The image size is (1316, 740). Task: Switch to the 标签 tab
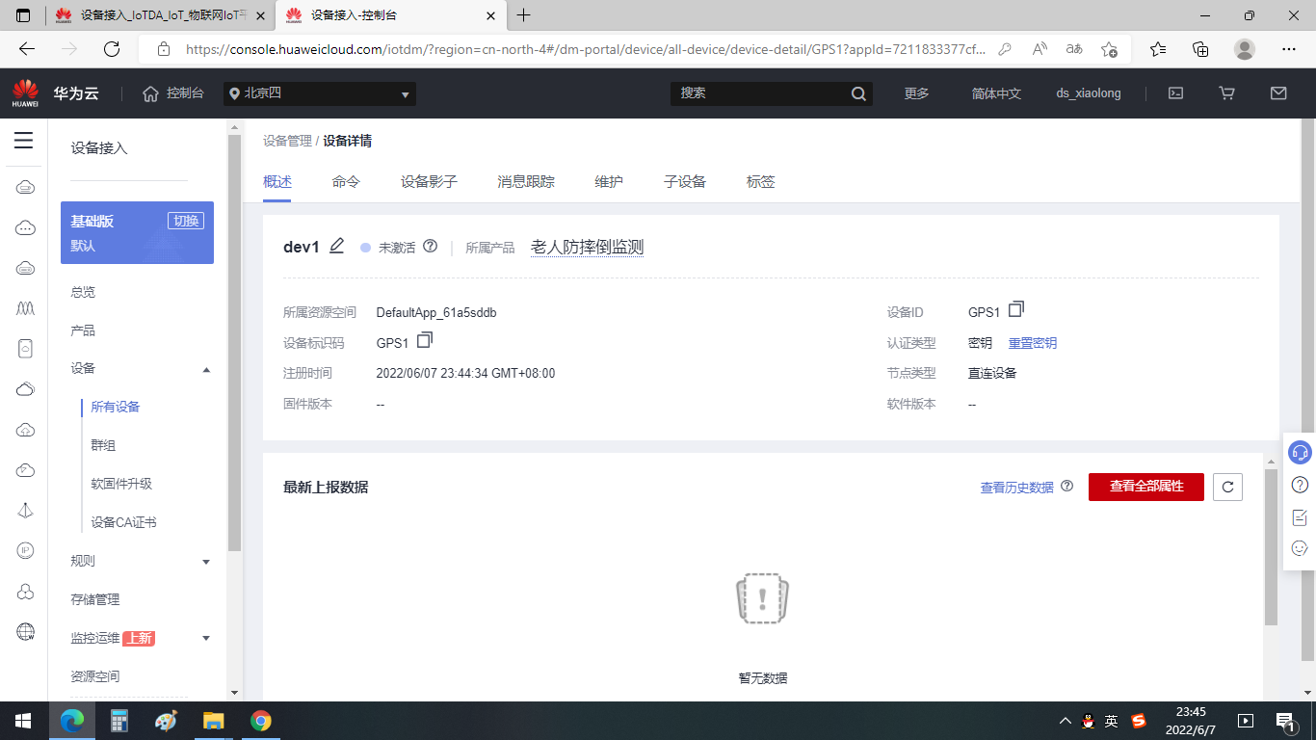(760, 181)
